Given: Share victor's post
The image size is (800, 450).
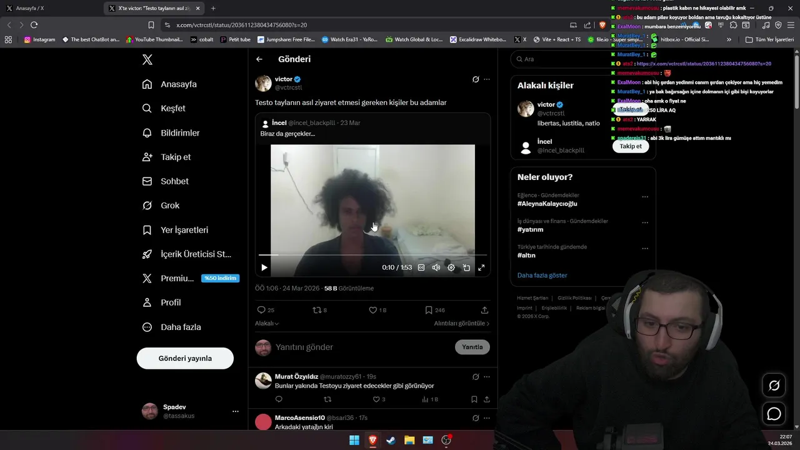Looking at the screenshot, I should click(484, 310).
